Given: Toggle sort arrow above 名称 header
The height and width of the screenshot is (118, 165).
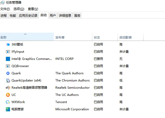Looking at the screenshot, I should click(25, 34).
